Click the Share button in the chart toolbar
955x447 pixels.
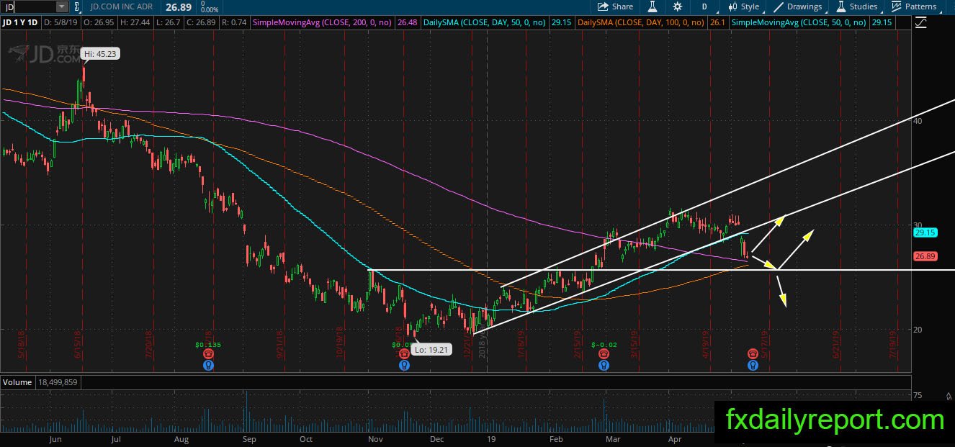pos(615,6)
